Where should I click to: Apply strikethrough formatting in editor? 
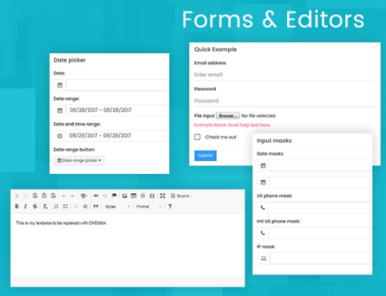[x=35, y=207]
